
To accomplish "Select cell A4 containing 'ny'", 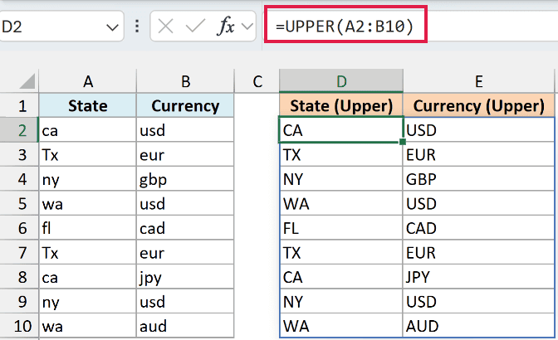I will click(x=87, y=179).
